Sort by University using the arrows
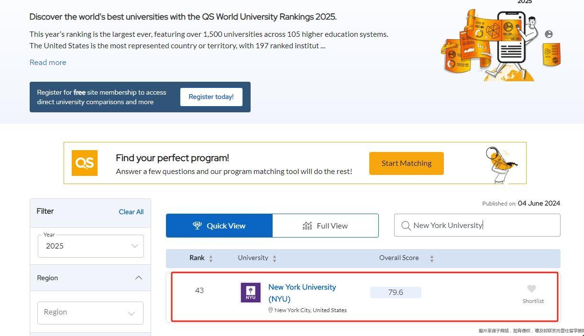 click(x=275, y=259)
